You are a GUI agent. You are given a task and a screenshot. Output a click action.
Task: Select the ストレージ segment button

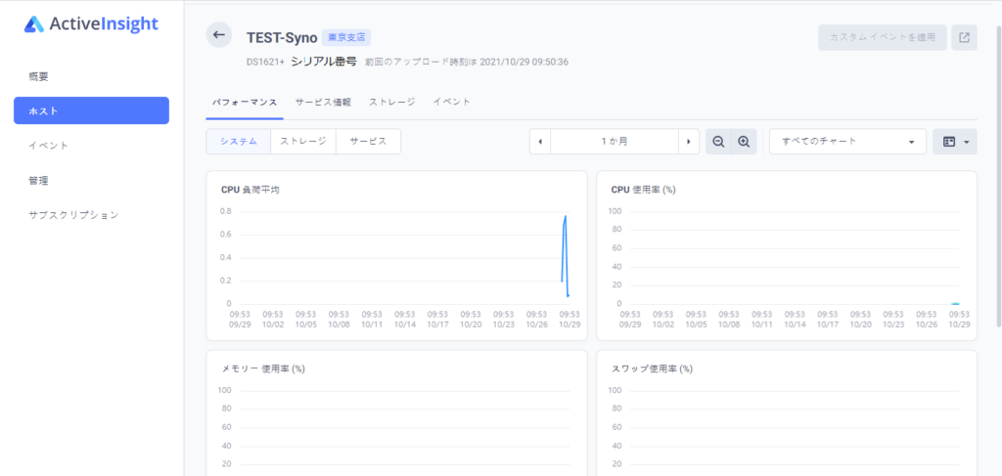303,142
